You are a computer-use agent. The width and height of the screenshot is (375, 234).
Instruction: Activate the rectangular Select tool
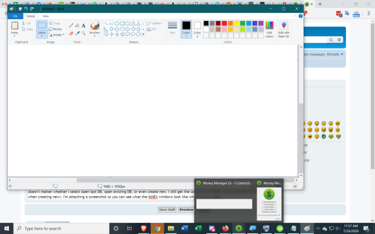[x=42, y=25]
